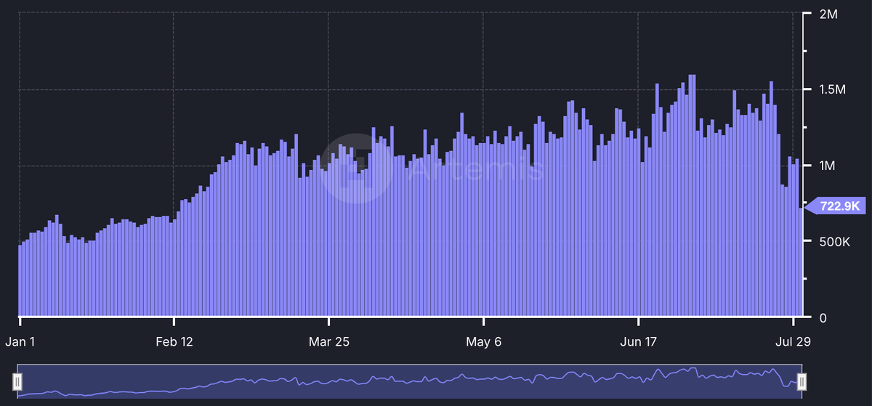Grab the left range slider handle
The height and width of the screenshot is (406, 872).
(18, 381)
